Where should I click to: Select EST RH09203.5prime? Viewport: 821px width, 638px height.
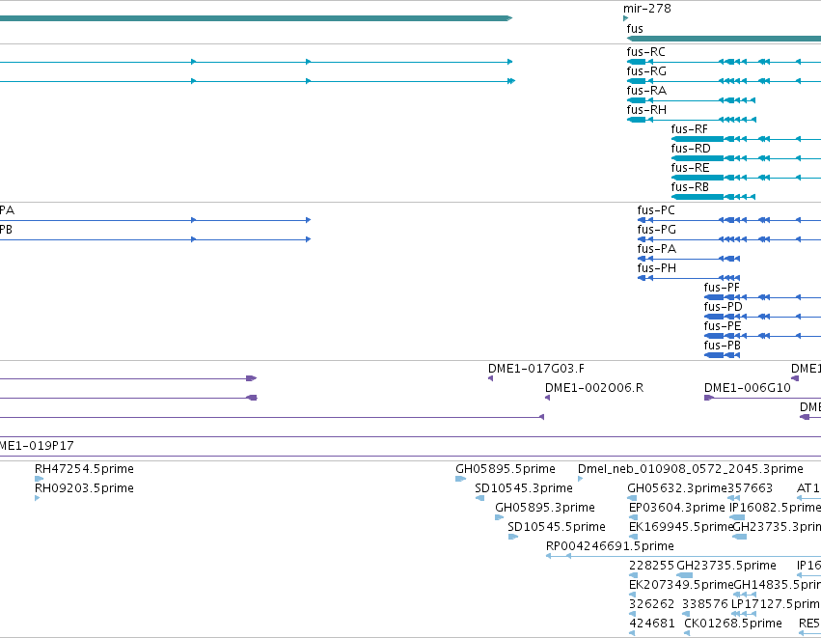click(84, 488)
